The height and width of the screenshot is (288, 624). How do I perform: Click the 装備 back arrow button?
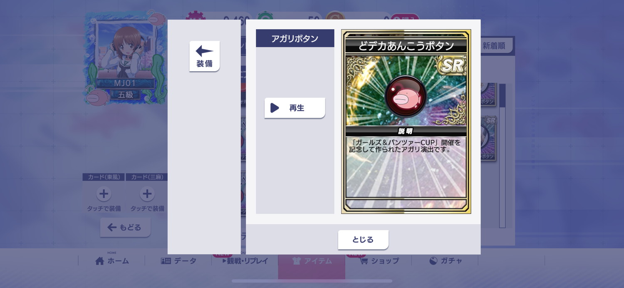click(204, 56)
